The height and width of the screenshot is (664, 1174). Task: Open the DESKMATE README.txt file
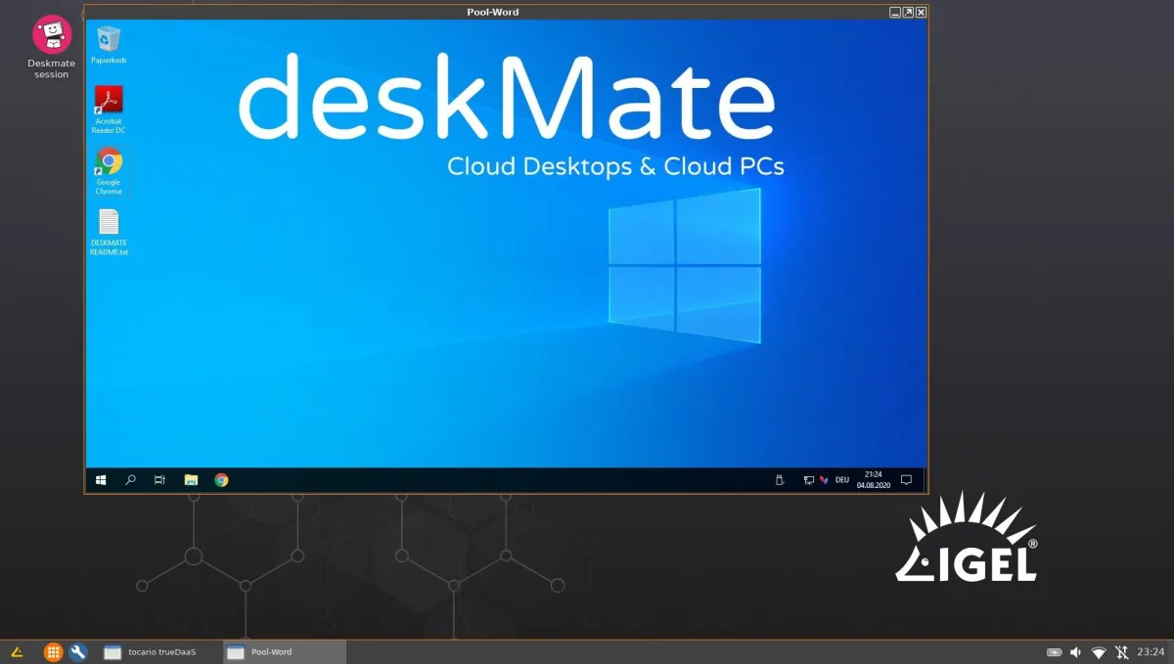coord(109,224)
